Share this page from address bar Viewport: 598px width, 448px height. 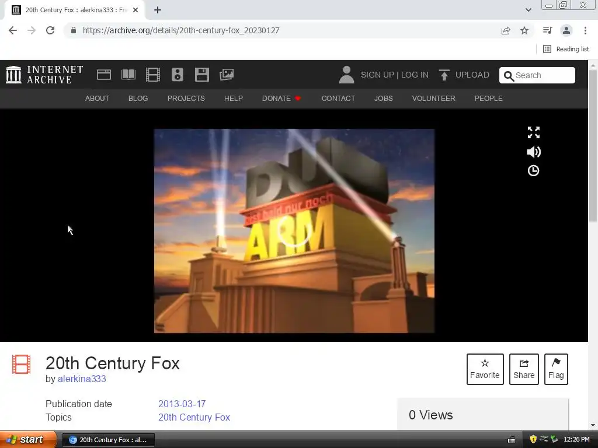tap(506, 30)
